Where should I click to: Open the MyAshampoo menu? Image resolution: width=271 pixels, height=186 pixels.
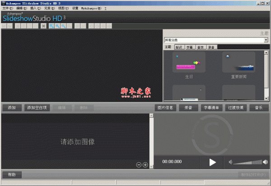tap(91, 8)
